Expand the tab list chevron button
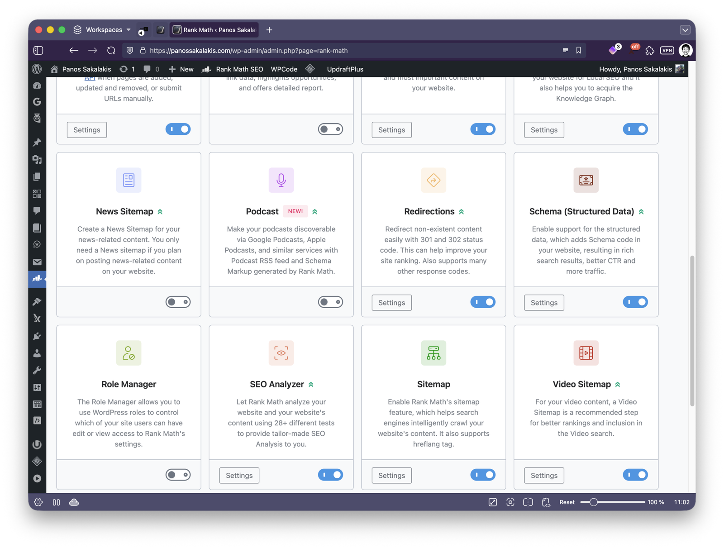Viewport: 724px width, 548px height. point(685,30)
